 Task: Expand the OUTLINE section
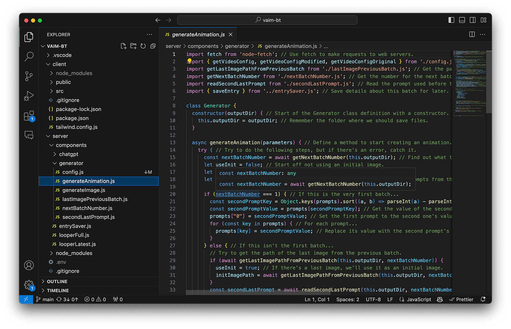[57, 281]
